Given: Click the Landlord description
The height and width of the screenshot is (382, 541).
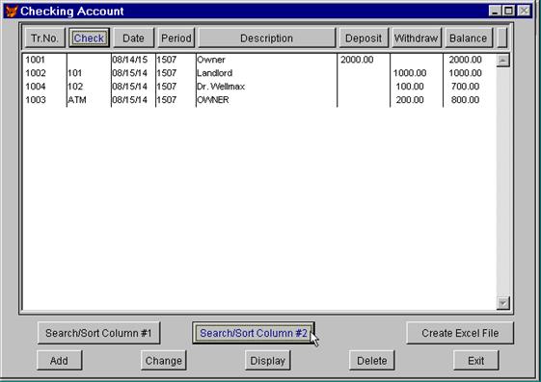Looking at the screenshot, I should [215, 73].
